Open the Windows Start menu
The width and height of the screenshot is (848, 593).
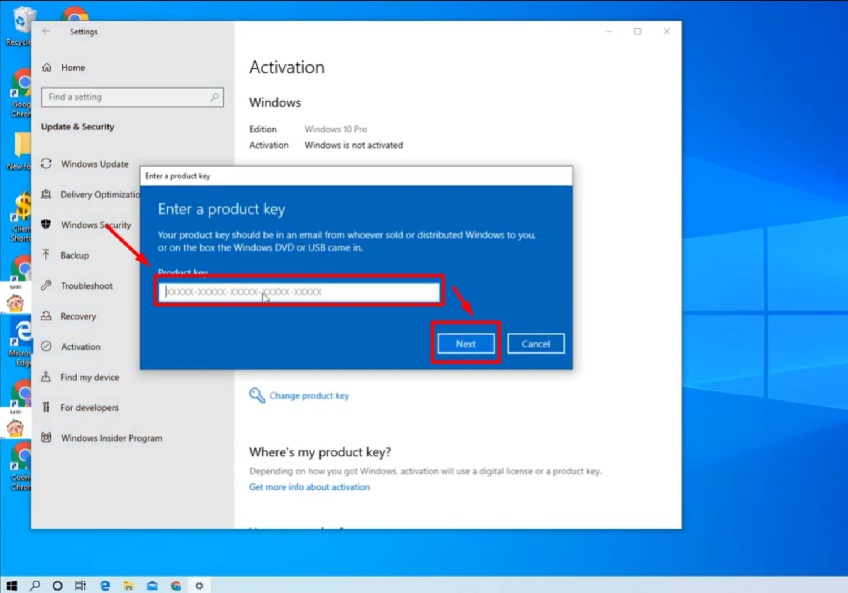point(11,586)
